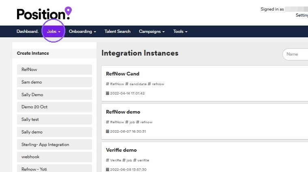308x172 pixels.
Task: Expand the Campaigns dropdown menu
Action: pyautogui.click(x=152, y=31)
